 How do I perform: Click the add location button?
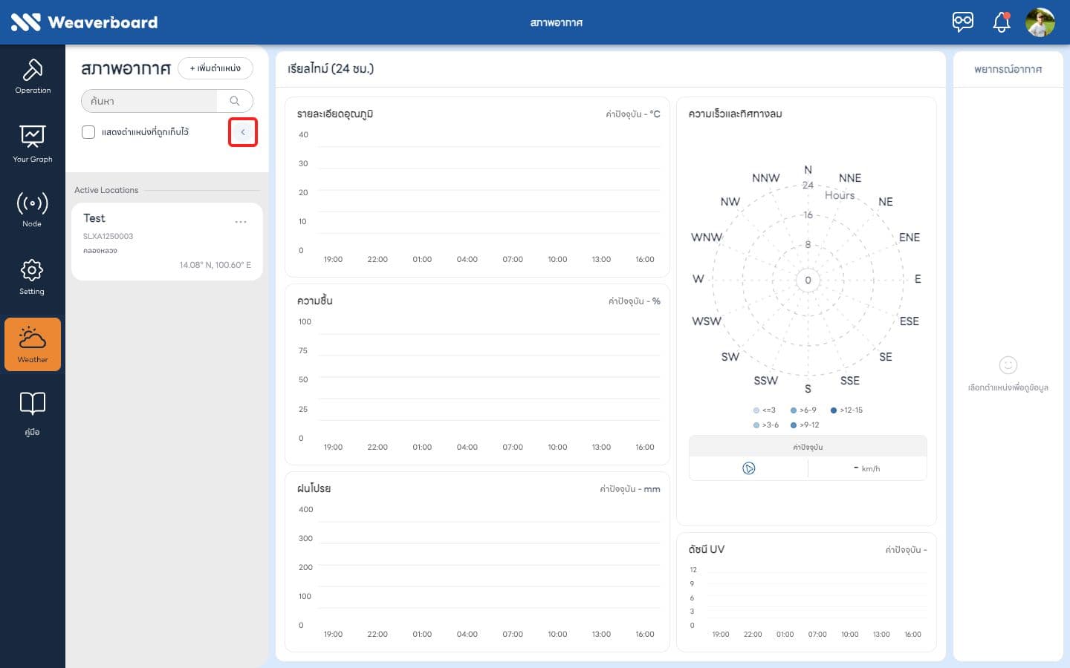pyautogui.click(x=215, y=68)
